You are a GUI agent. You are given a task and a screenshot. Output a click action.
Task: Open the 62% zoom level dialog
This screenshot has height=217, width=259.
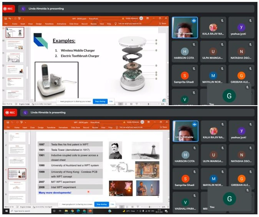tap(163, 104)
